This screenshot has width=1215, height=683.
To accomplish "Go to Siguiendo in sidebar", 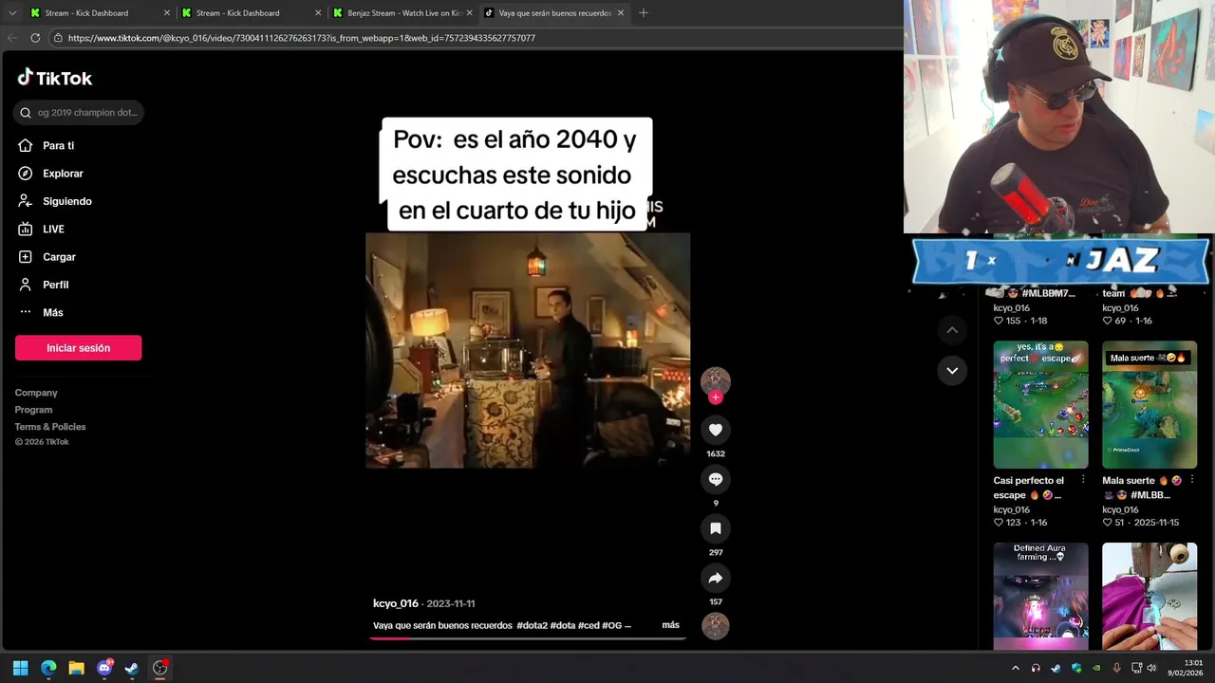I will 66,201.
